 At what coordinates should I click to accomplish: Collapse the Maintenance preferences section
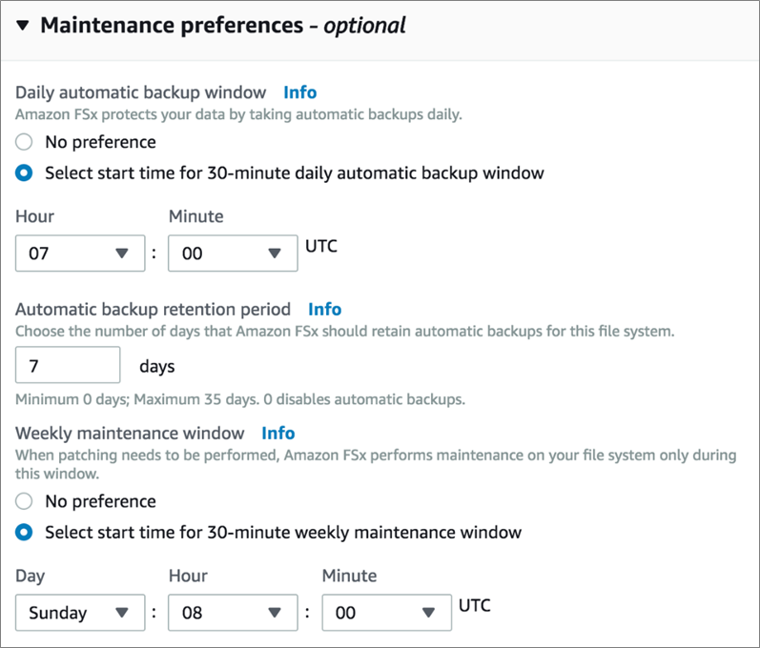tap(23, 26)
